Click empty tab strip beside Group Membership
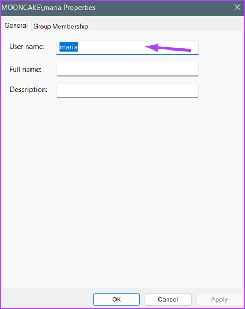Image resolution: width=245 pixels, height=309 pixels. point(166,26)
